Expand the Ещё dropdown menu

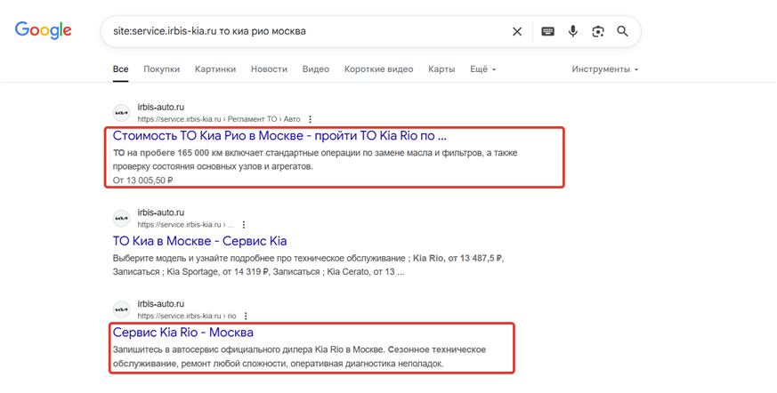point(482,68)
